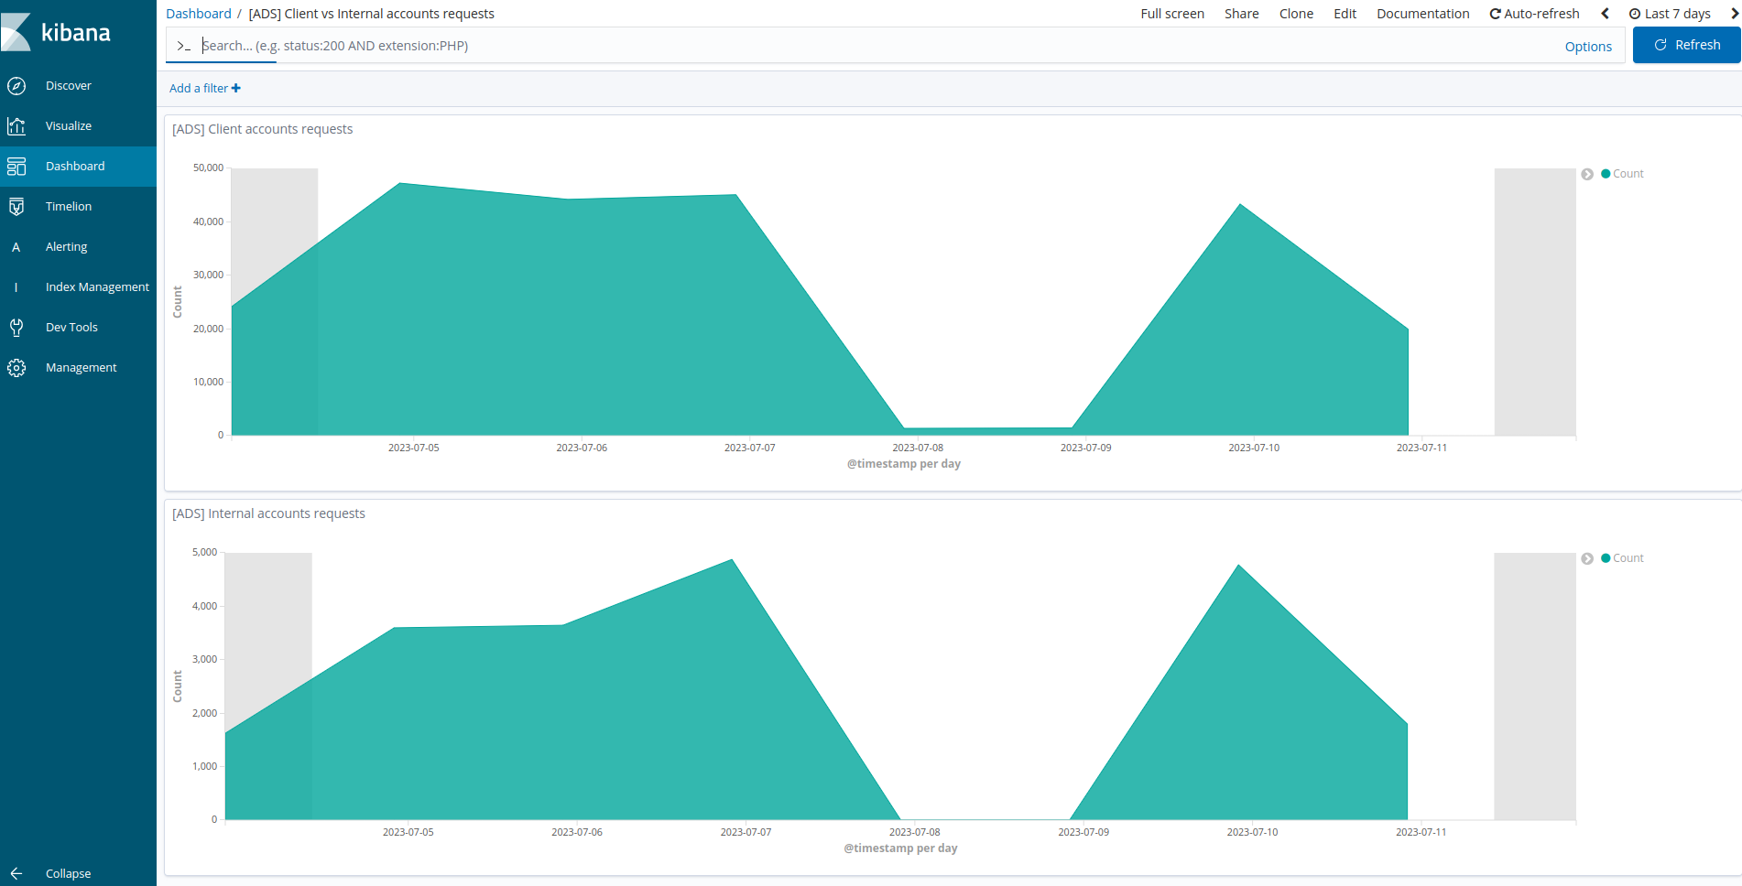1742x886 pixels.
Task: Open Management gear icon
Action: 16,368
